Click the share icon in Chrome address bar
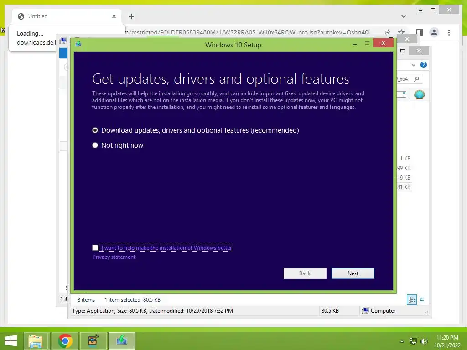Image resolution: width=467 pixels, height=350 pixels. 387,32
